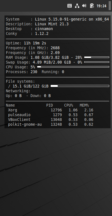Open the battery power tray icon

coord(92,6)
